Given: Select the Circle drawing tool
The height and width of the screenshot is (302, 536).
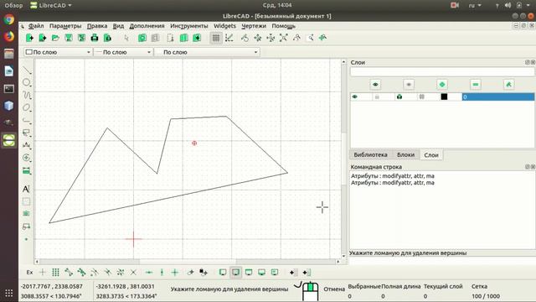Looking at the screenshot, I should point(27,82).
